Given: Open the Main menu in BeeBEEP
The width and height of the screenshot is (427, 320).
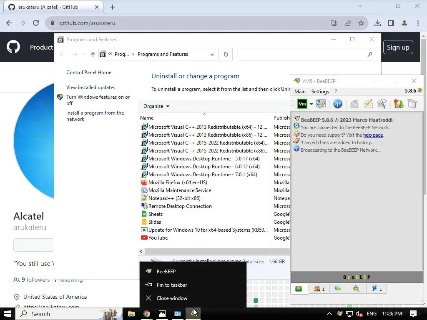Looking at the screenshot, I should coord(300,91).
